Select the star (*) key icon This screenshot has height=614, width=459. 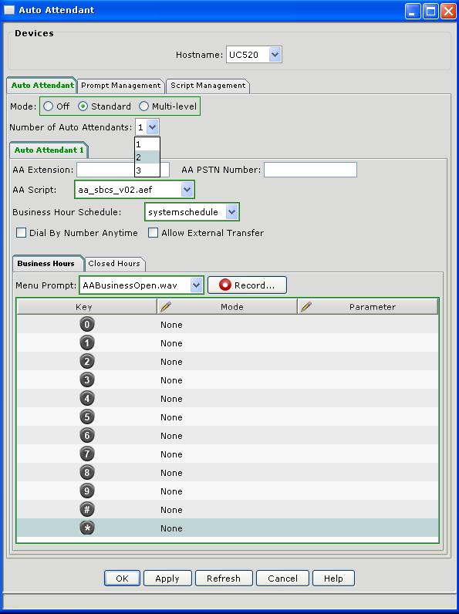point(87,528)
